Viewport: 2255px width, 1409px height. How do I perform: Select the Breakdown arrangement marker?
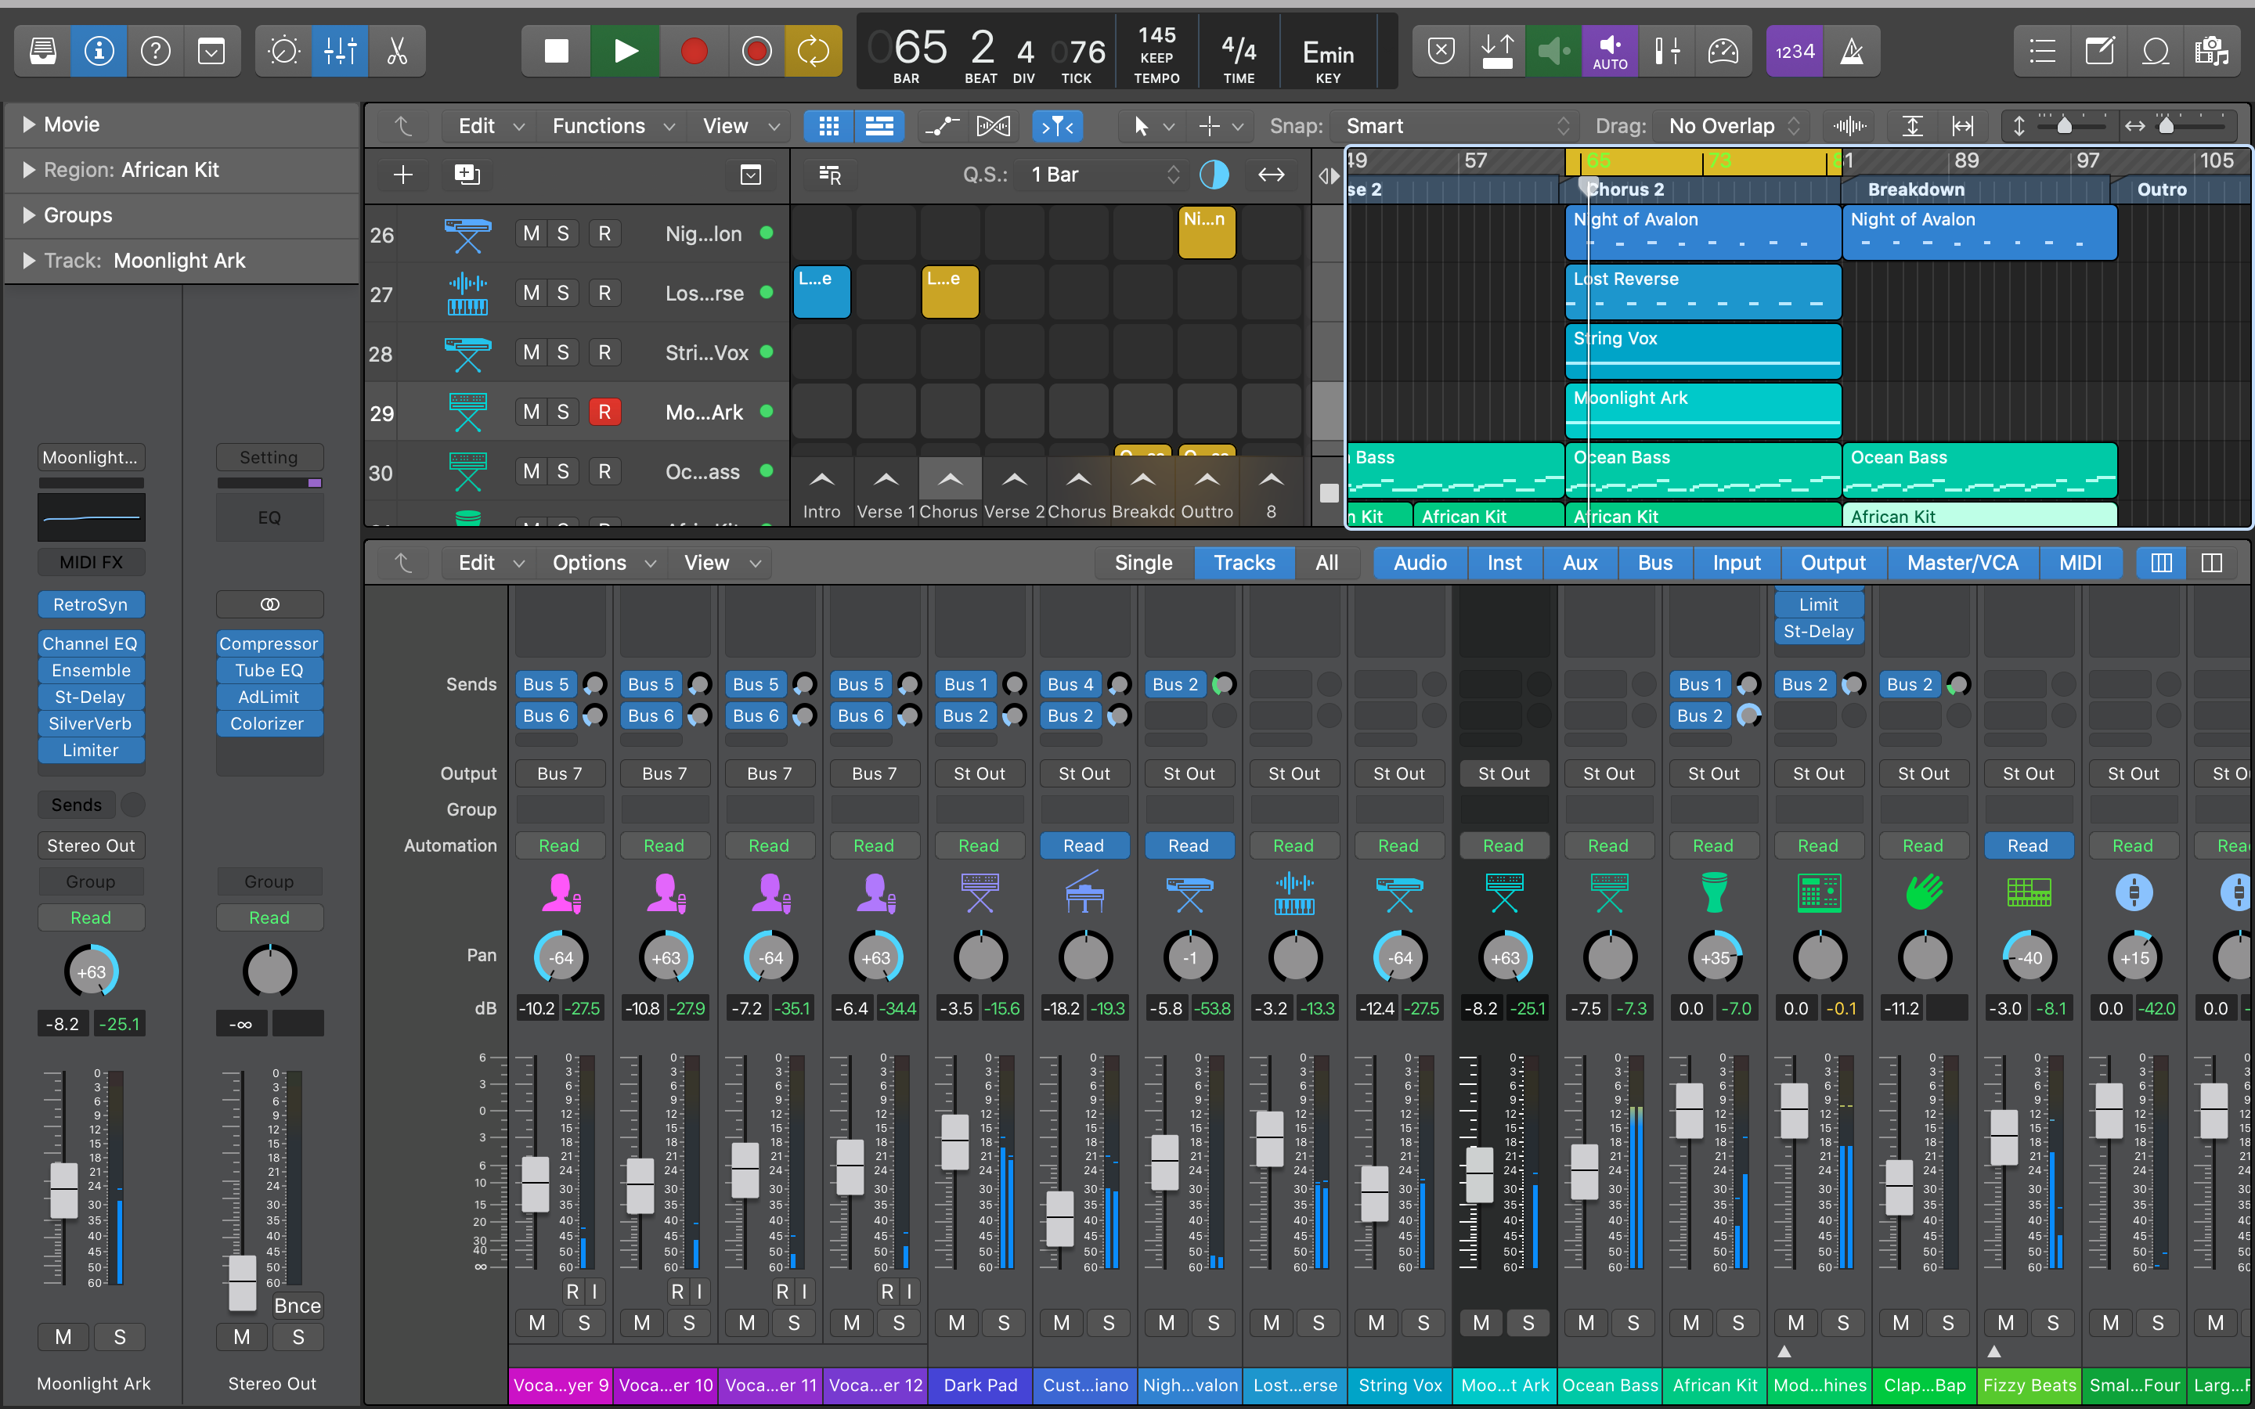click(1916, 189)
